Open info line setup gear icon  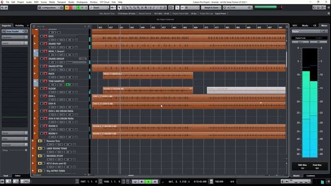coord(329,13)
